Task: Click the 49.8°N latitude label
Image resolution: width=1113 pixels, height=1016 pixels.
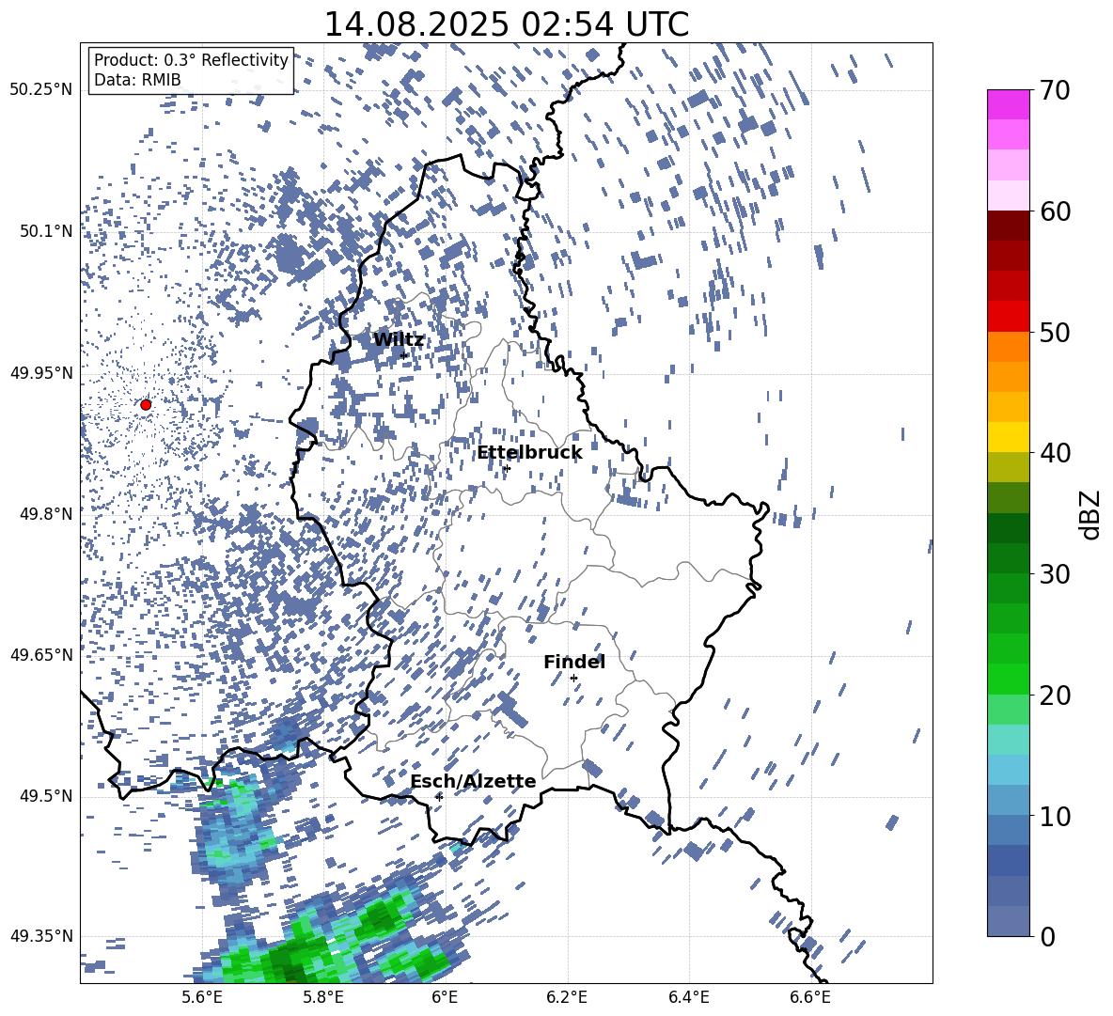Action: click(x=45, y=514)
